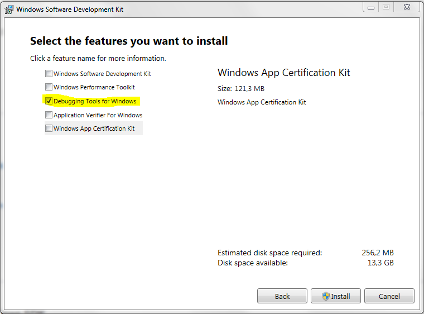Cancel the SDK setup

(x=389, y=296)
